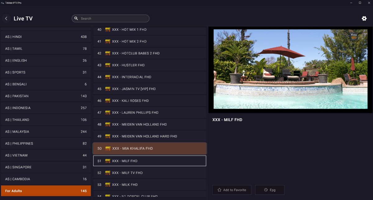373x200 pixels.
Task: Click the TiviMate app icon in title bar
Action: (3, 3)
